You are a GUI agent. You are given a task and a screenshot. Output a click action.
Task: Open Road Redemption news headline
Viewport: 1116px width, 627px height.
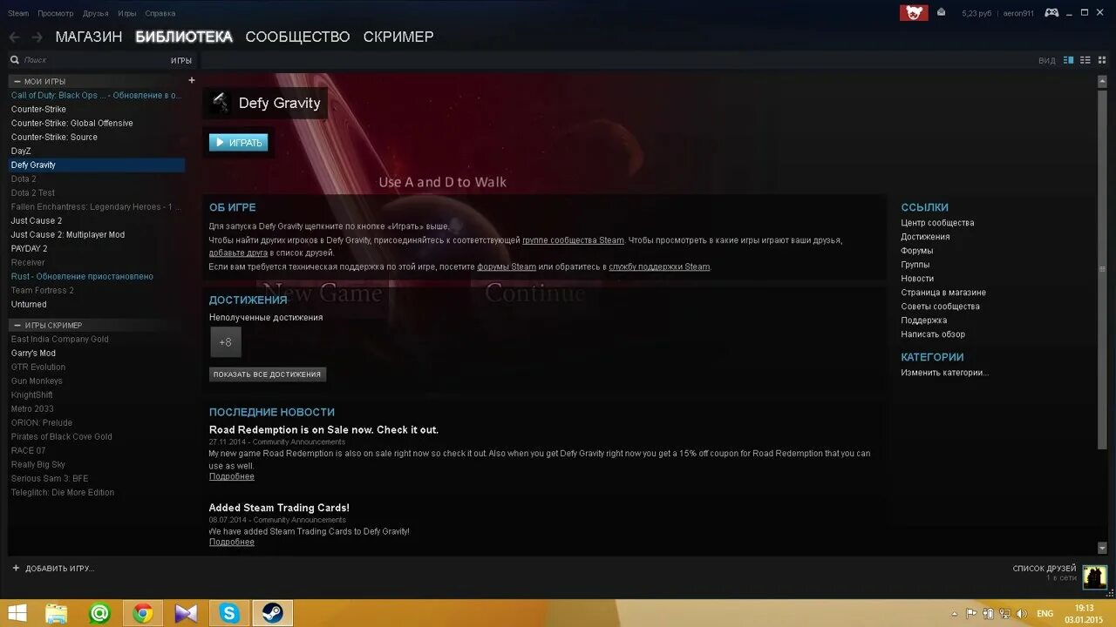(323, 429)
